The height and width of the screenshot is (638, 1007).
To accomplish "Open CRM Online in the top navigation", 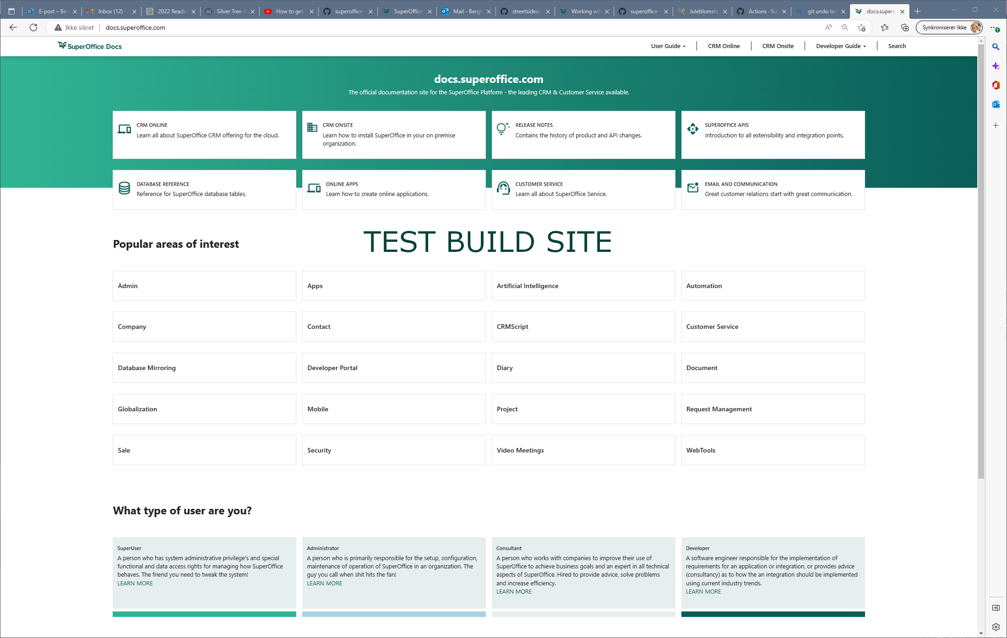I will (x=724, y=46).
